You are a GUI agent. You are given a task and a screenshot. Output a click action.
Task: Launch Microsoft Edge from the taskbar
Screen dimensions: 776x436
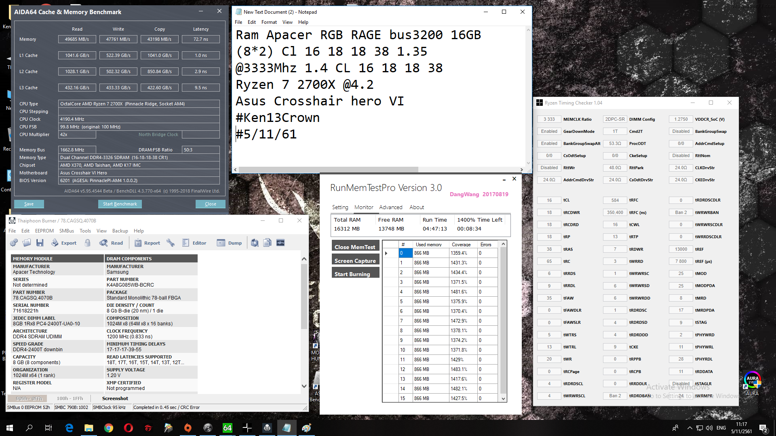69,428
